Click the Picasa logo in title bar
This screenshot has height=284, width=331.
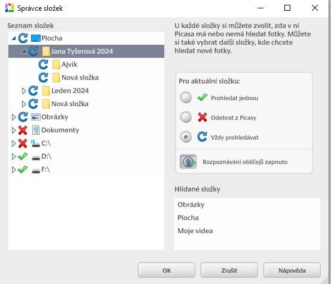(10, 8)
